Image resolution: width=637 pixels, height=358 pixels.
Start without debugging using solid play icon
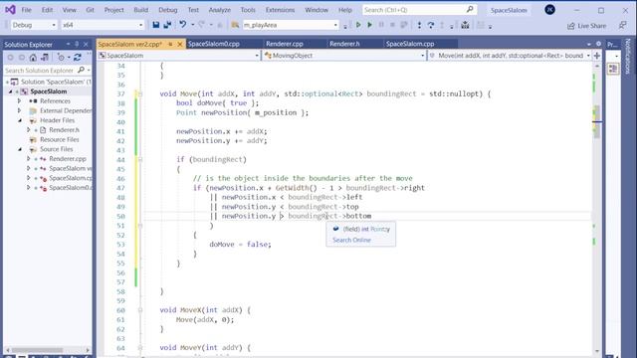(x=369, y=25)
